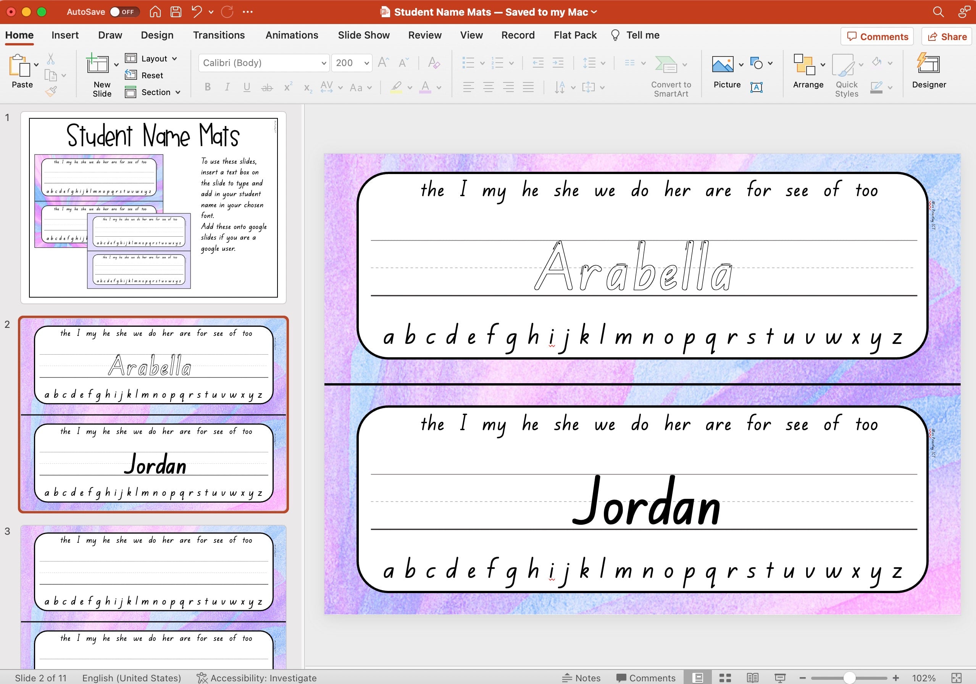Expand the font size dropdown showing 200
The image size is (976, 684).
point(366,63)
